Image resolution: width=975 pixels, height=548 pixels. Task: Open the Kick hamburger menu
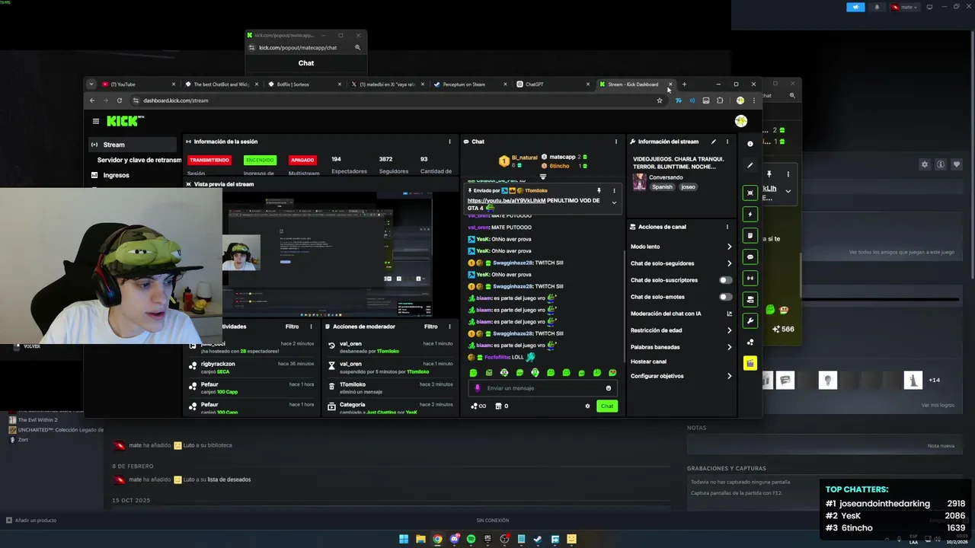coord(95,121)
